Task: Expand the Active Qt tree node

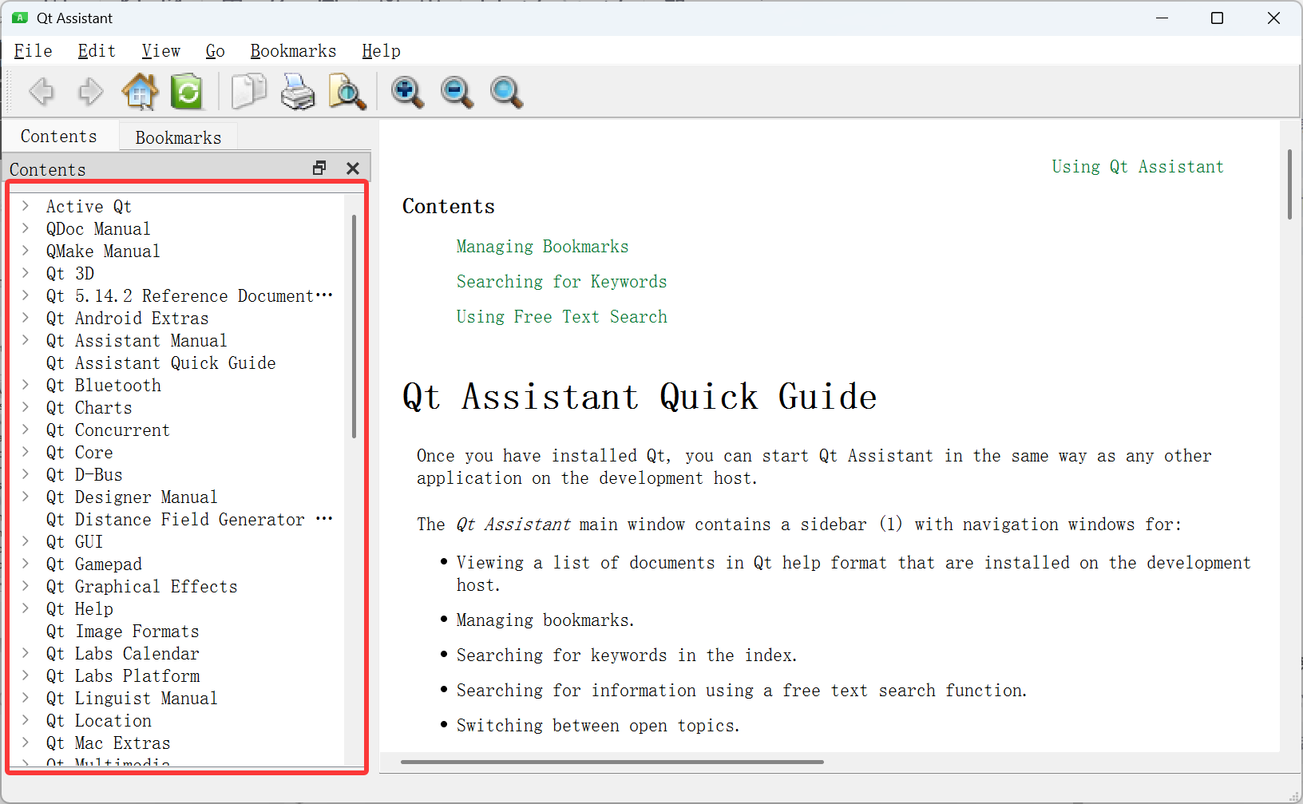Action: point(25,206)
